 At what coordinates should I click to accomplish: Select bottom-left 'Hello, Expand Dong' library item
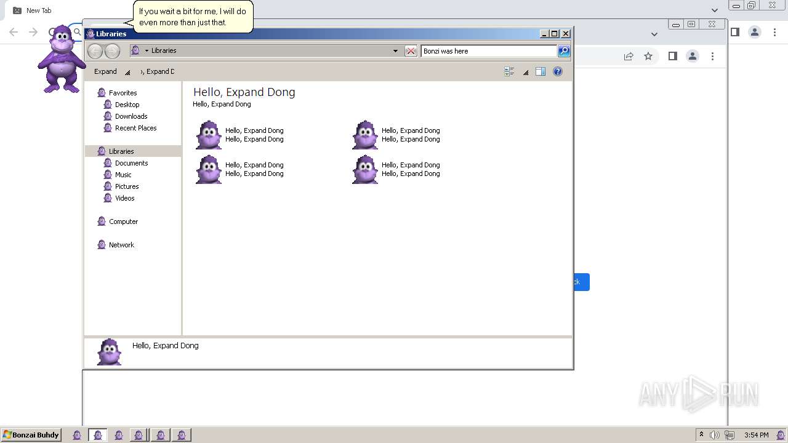(x=239, y=169)
